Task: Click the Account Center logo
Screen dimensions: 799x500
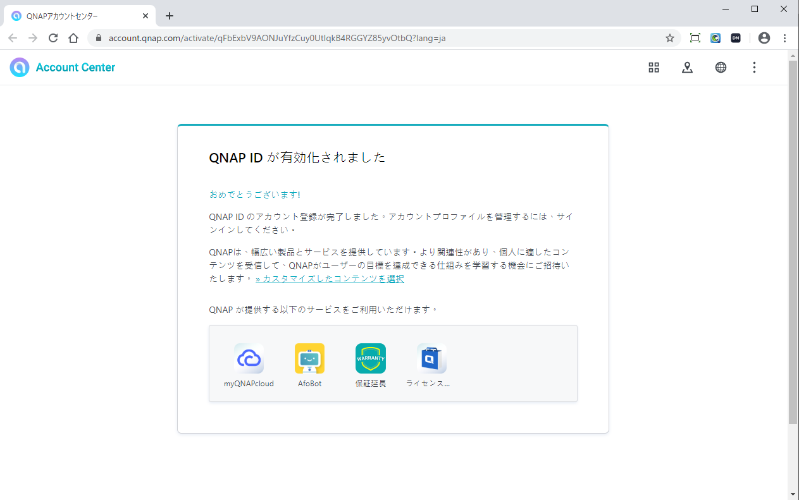Action: pyautogui.click(x=63, y=68)
